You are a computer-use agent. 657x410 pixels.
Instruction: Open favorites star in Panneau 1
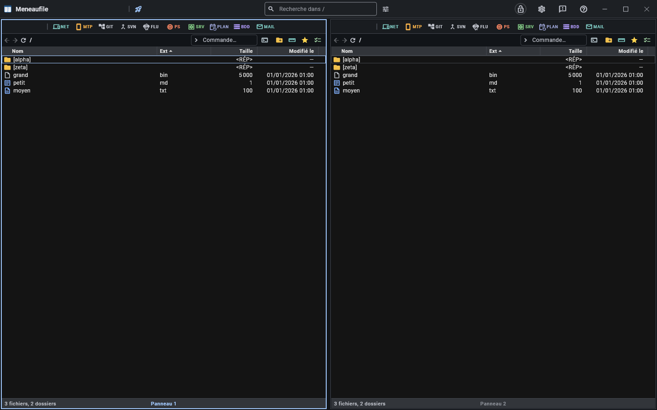click(x=305, y=40)
